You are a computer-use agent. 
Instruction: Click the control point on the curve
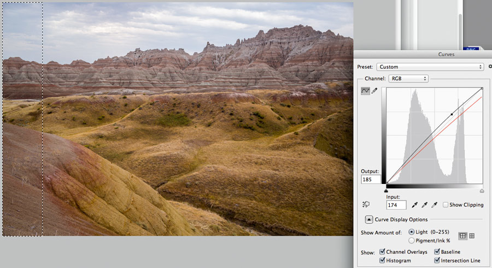[x=452, y=115]
